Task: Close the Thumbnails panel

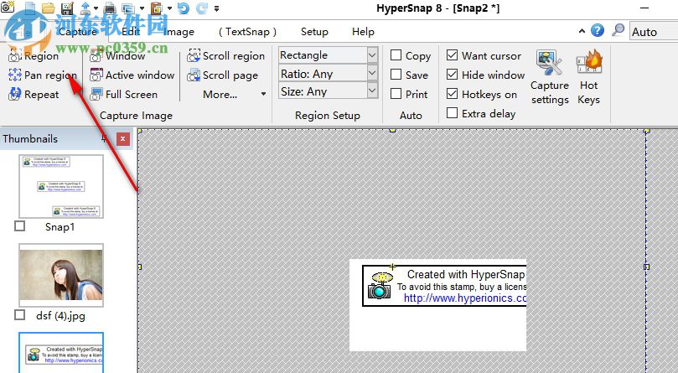Action: coord(123,139)
